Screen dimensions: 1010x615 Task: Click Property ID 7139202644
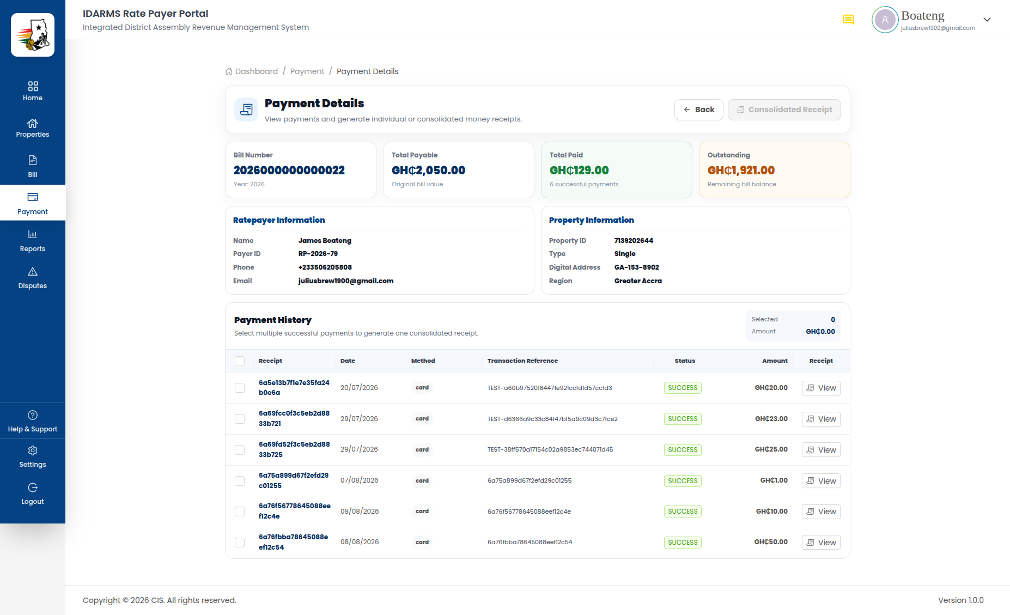coord(634,241)
